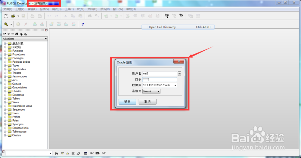301x158 pixels.
Task: Toggle the quoted "AB" search option
Action: click(104, 153)
